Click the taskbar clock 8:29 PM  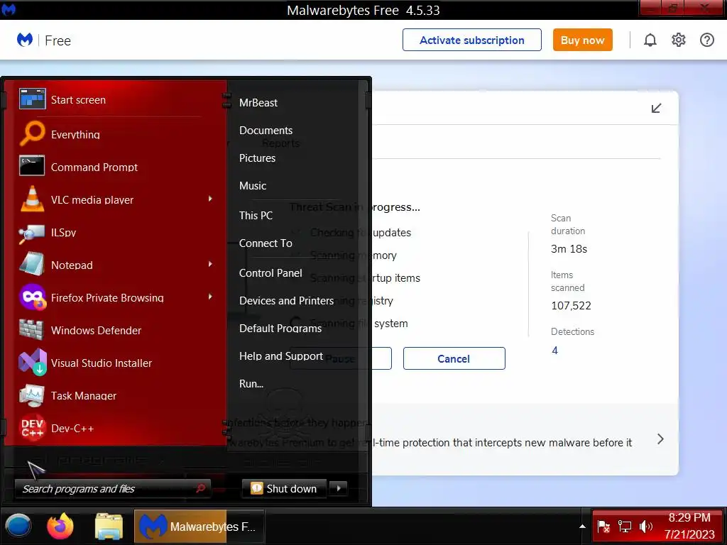689,517
